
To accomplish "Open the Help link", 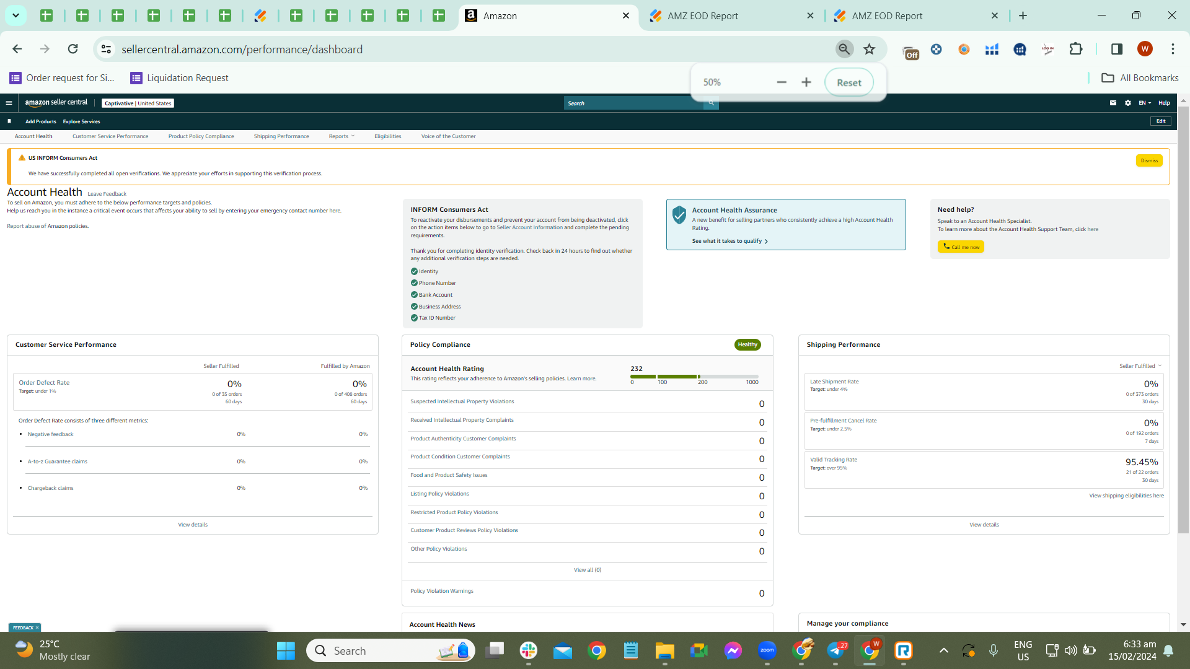I will [x=1164, y=103].
